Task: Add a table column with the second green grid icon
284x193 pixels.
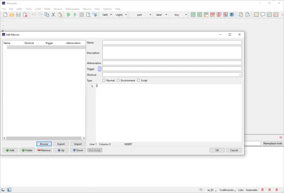Action: pos(200,14)
